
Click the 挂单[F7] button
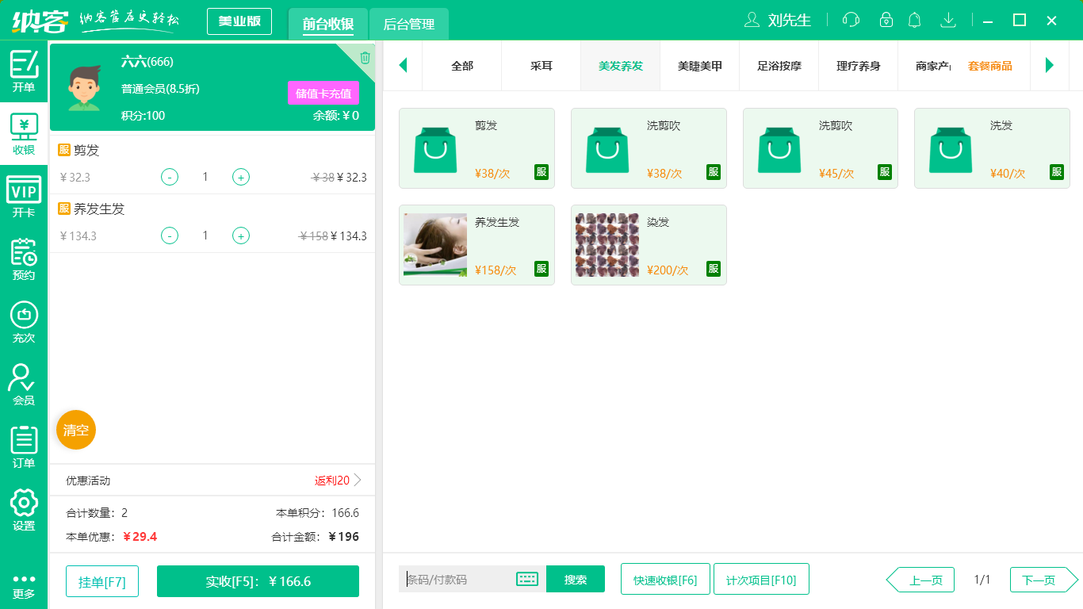point(101,580)
